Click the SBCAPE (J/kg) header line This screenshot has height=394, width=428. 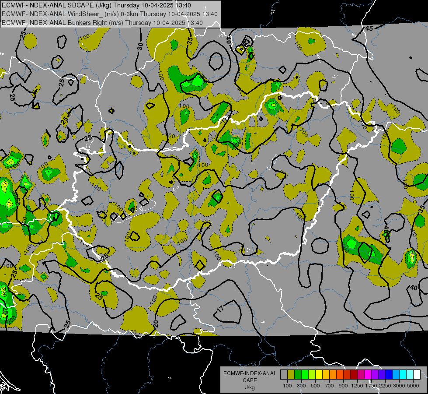(x=96, y=5)
